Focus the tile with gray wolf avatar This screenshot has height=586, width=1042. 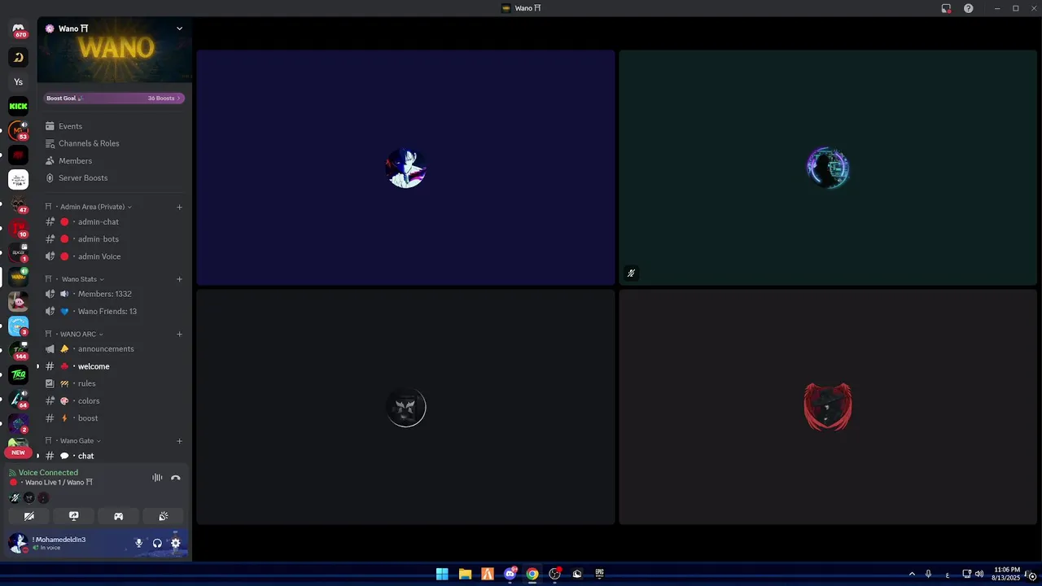pos(405,407)
